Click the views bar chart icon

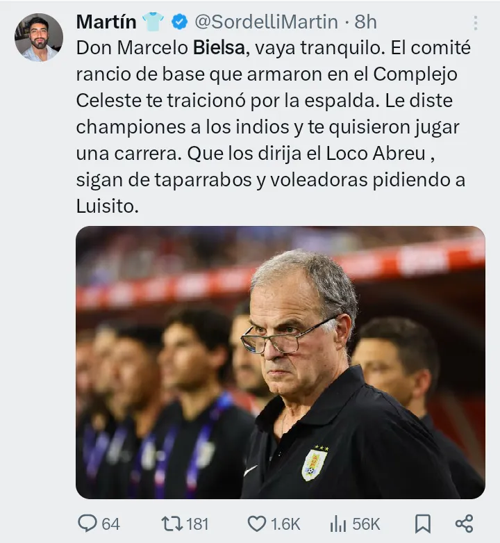[x=338, y=523]
